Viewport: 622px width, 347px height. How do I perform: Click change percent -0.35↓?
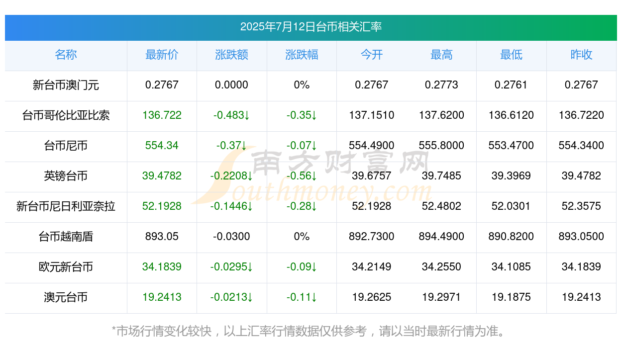(302, 115)
